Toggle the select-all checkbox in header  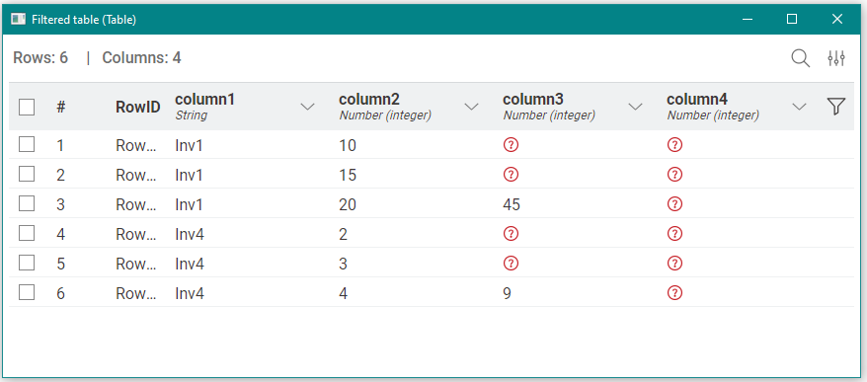point(27,107)
